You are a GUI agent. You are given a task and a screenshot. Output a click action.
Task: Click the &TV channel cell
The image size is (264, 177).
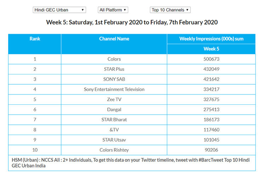click(114, 130)
